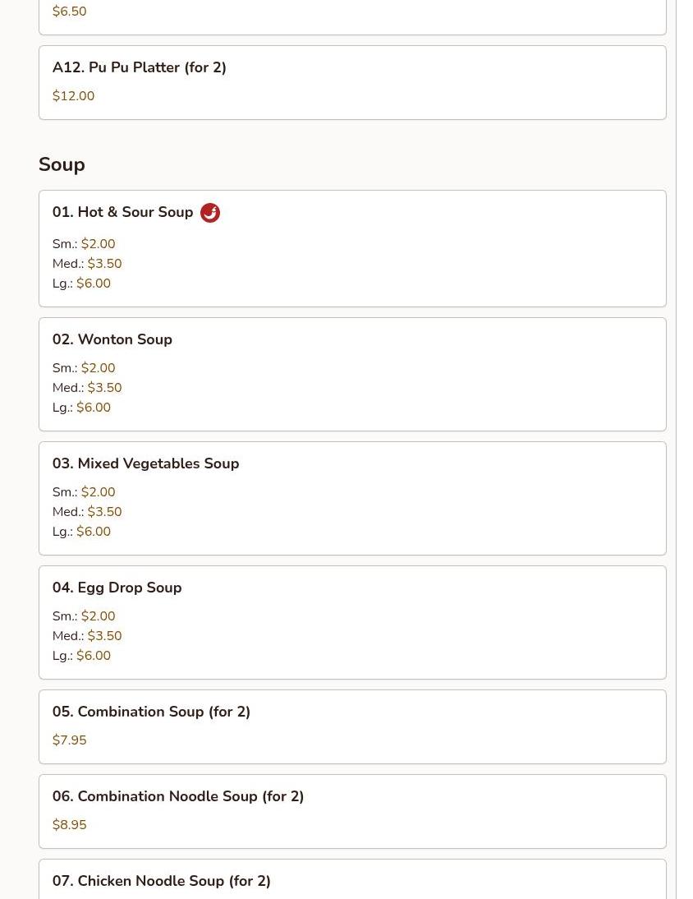Screen dimensions: 693x899
Task: Select small Egg Drop Soup price
Action: point(98,615)
